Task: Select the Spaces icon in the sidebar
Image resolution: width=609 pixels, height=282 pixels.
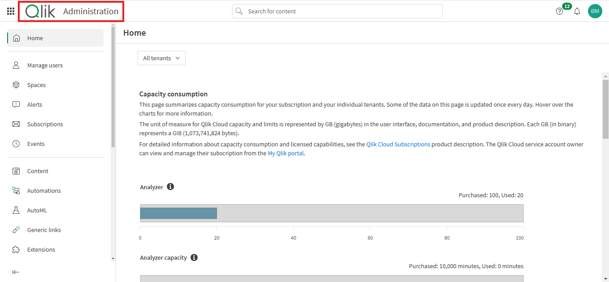Action: (x=17, y=85)
